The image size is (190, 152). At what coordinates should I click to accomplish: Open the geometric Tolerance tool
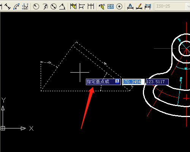coord(111,6)
